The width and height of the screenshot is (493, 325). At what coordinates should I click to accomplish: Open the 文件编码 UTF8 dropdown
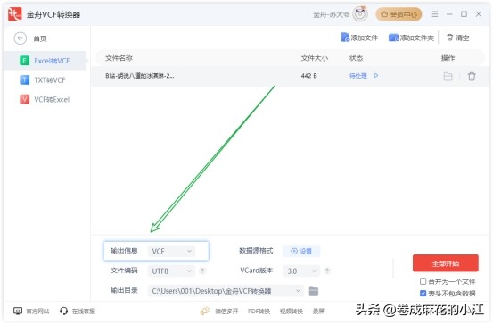(x=171, y=271)
